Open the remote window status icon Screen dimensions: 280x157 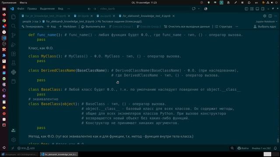point(13,148)
